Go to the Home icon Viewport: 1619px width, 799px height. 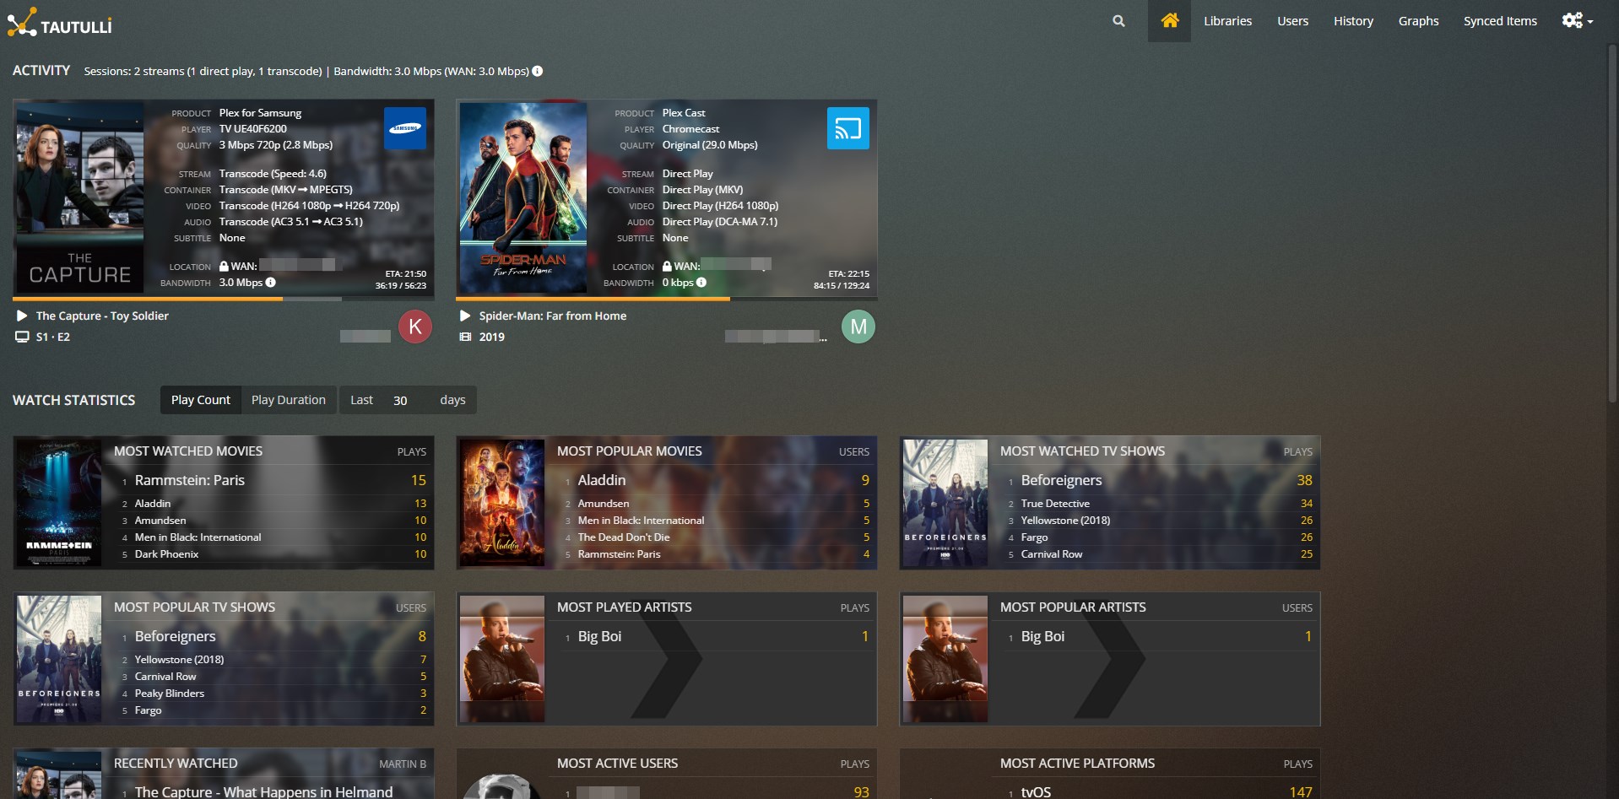(x=1169, y=21)
